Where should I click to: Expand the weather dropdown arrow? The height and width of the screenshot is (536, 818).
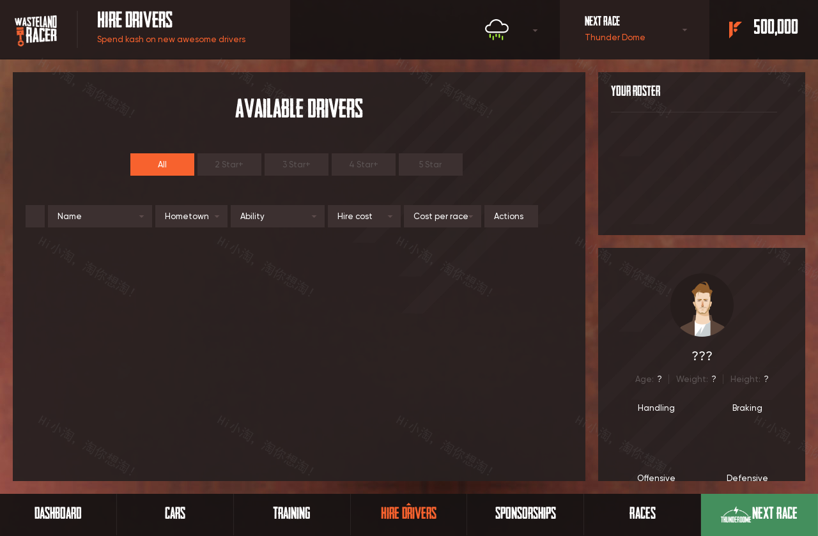click(535, 30)
